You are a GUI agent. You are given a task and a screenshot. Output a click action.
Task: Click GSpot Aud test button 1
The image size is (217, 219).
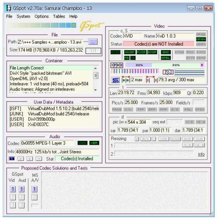pos(22,189)
